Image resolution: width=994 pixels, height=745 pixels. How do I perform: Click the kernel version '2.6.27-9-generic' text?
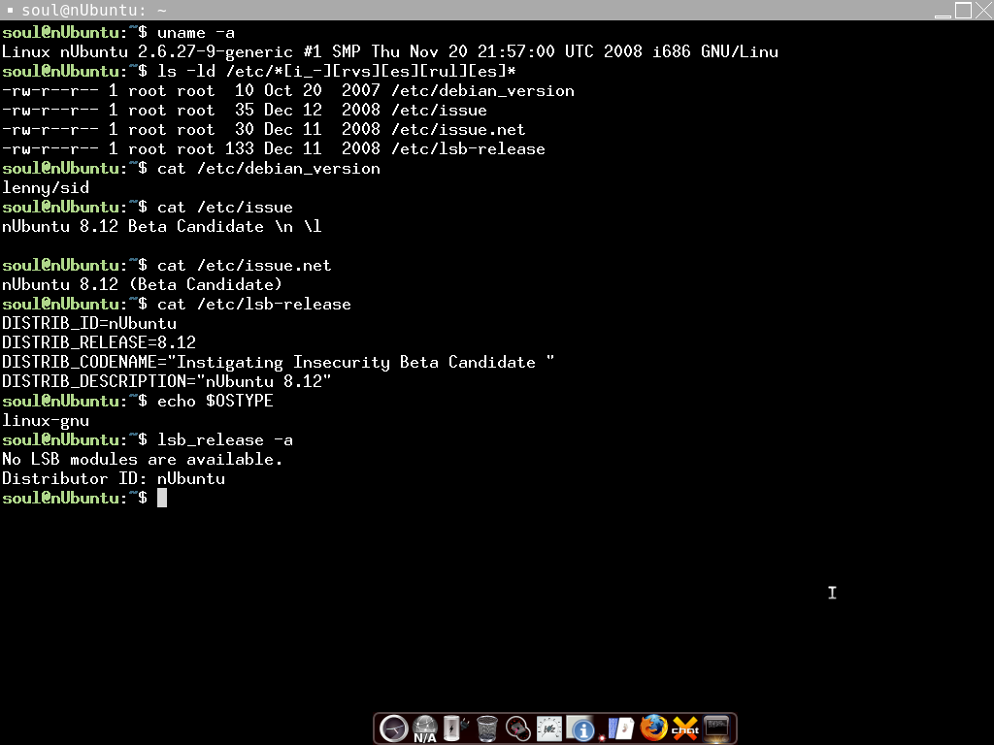pyautogui.click(x=215, y=52)
